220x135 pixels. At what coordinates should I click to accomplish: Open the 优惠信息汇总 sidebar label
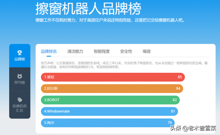[x=20, y=108]
